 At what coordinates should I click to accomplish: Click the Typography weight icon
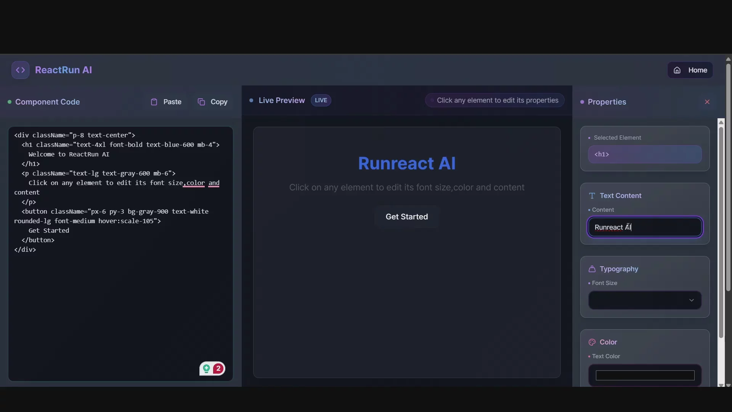[x=592, y=269]
